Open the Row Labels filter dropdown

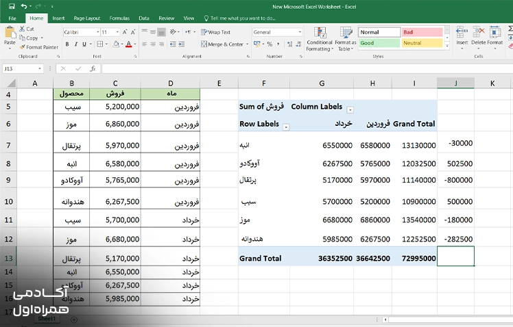tap(286, 127)
